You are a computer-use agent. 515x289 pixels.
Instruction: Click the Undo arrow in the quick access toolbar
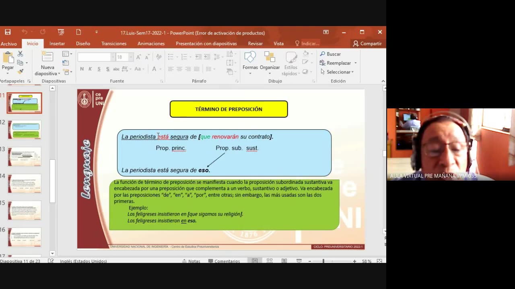[x=25, y=32]
